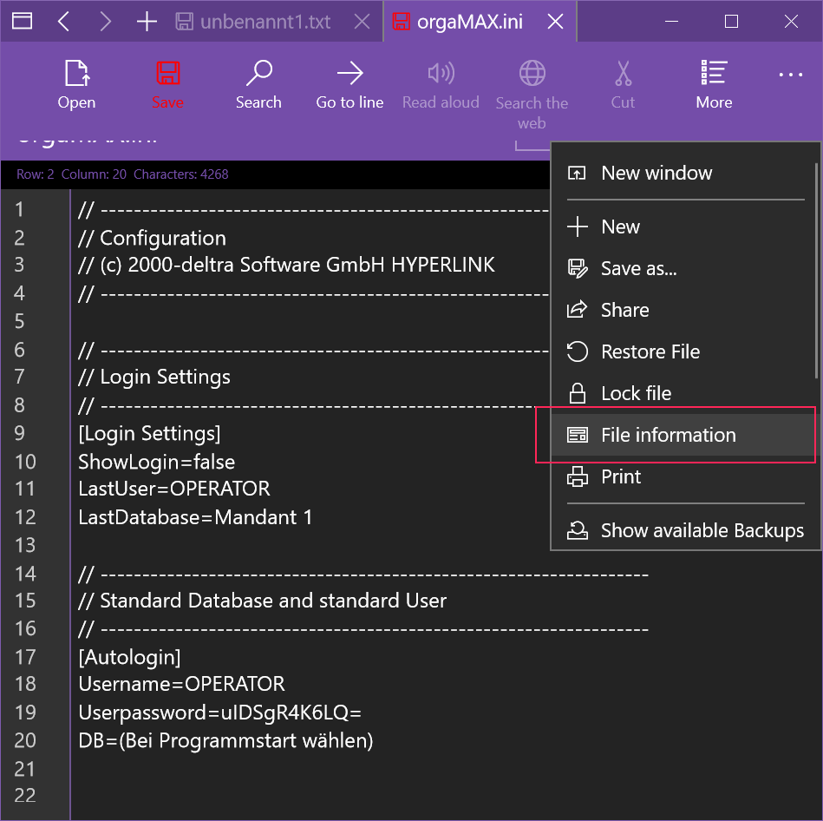The height and width of the screenshot is (821, 823).
Task: Click the DB=(Bei Programmstart wählen) line
Action: coord(225,740)
